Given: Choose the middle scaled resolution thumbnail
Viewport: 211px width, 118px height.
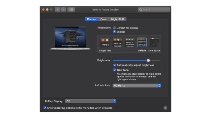Looking at the screenshot, I should point(130,42).
